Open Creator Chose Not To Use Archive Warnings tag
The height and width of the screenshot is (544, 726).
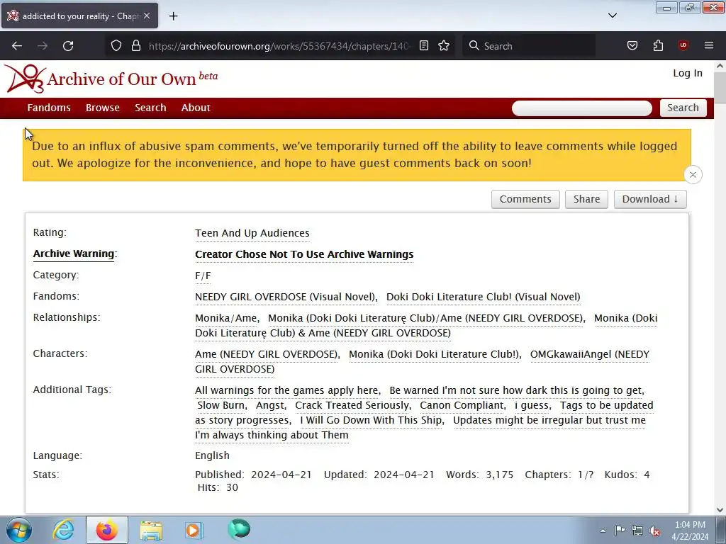(304, 254)
